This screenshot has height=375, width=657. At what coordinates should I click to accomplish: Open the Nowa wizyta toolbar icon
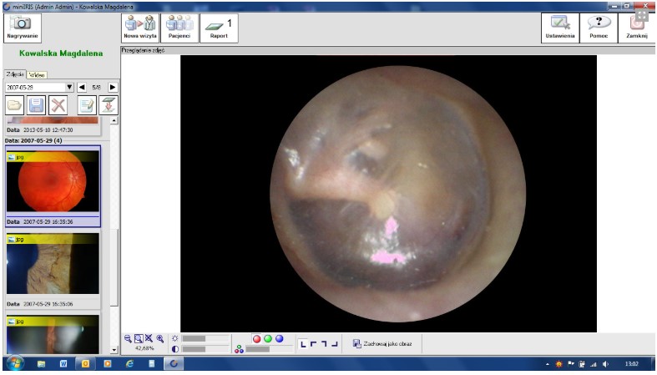click(139, 28)
